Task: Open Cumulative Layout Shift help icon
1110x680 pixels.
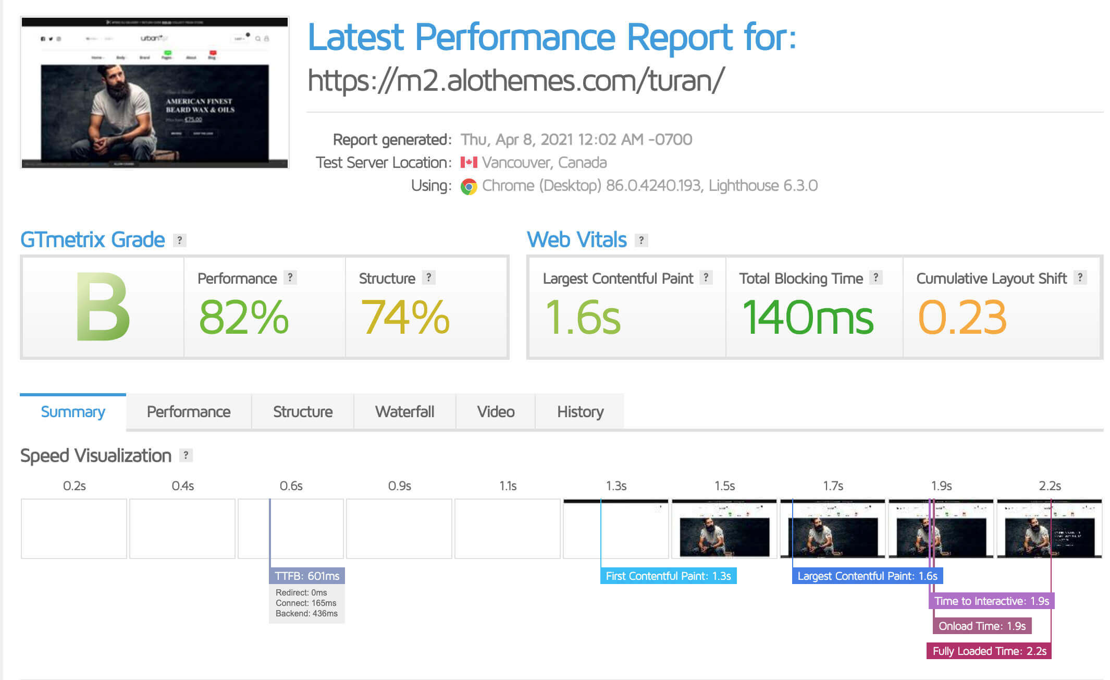Action: [1080, 277]
